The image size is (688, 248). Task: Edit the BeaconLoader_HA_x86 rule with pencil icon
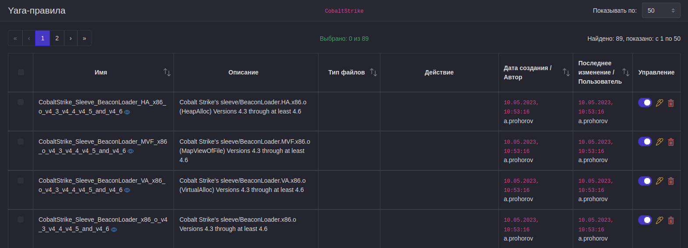[x=659, y=103]
